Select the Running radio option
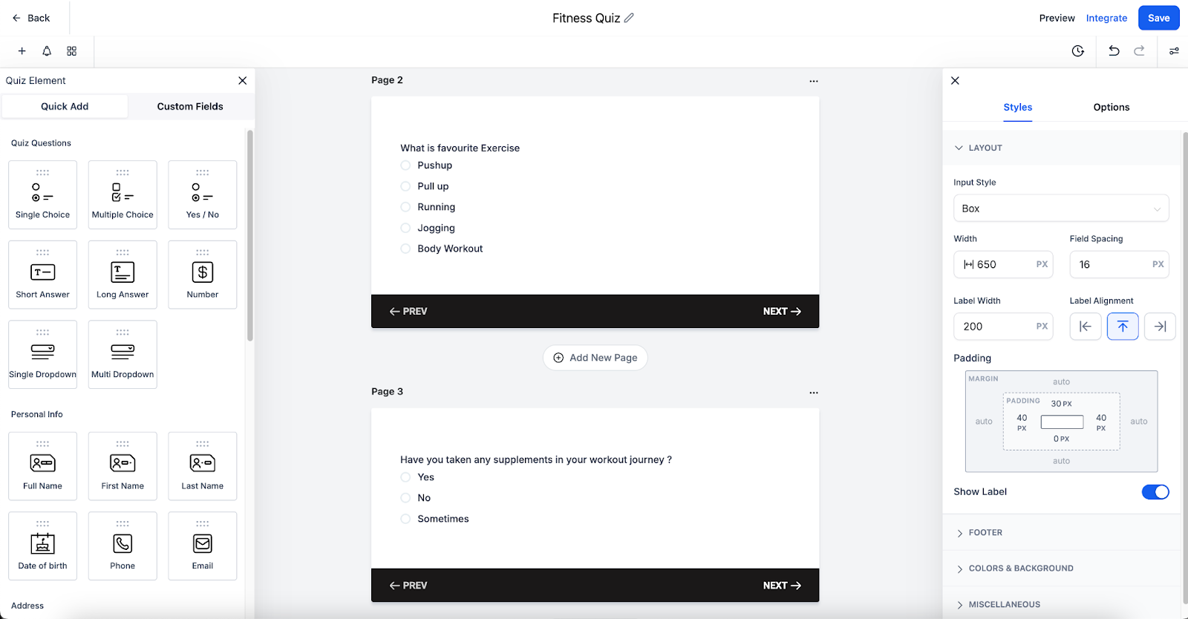The width and height of the screenshot is (1188, 619). pyautogui.click(x=405, y=207)
